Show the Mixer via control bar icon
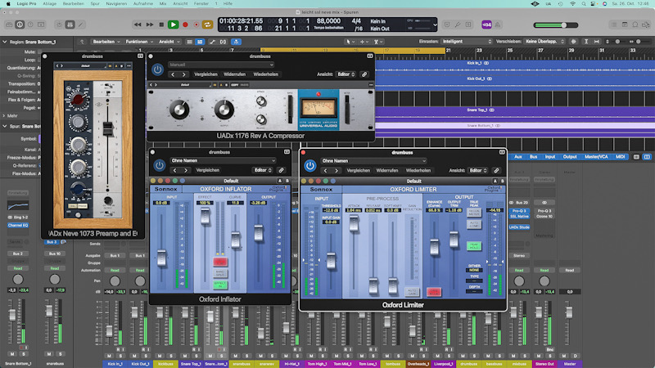655x368 pixels. (x=70, y=25)
